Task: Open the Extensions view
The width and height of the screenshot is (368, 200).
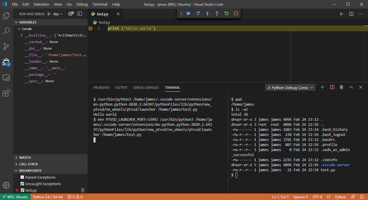Action: point(6,93)
